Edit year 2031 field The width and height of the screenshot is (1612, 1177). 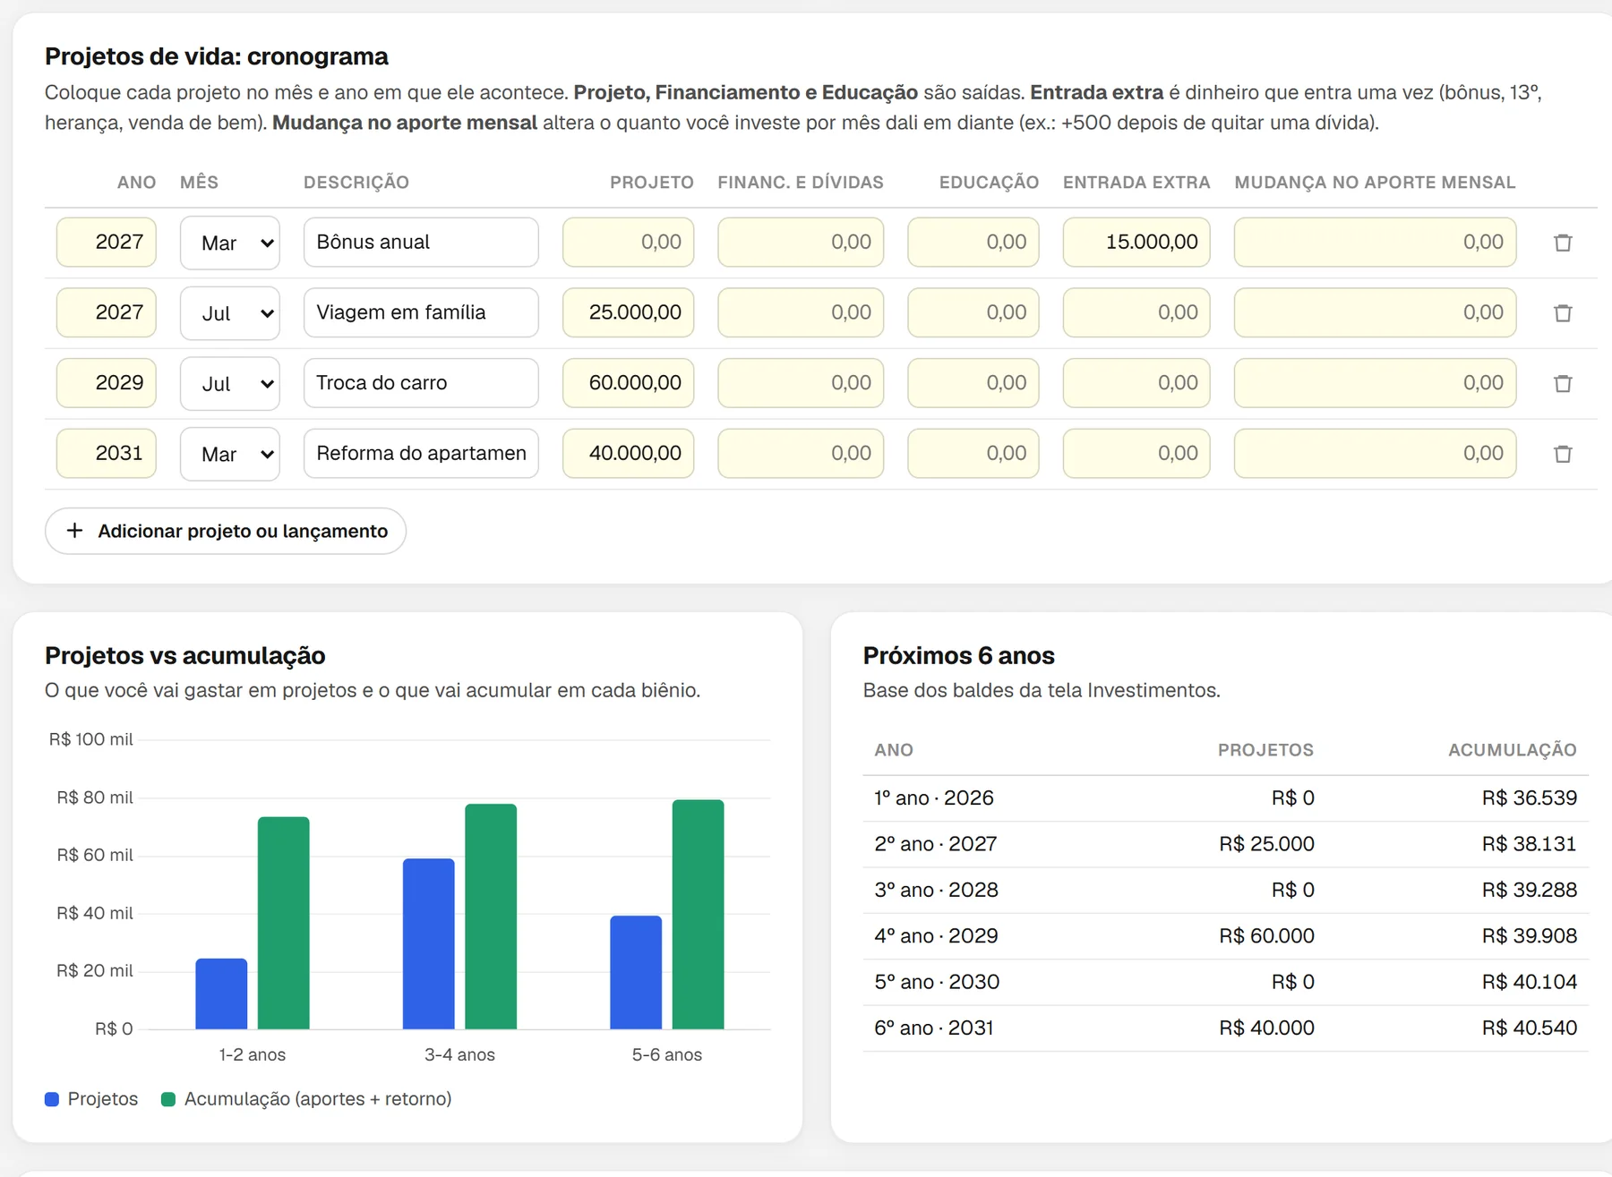click(x=107, y=453)
